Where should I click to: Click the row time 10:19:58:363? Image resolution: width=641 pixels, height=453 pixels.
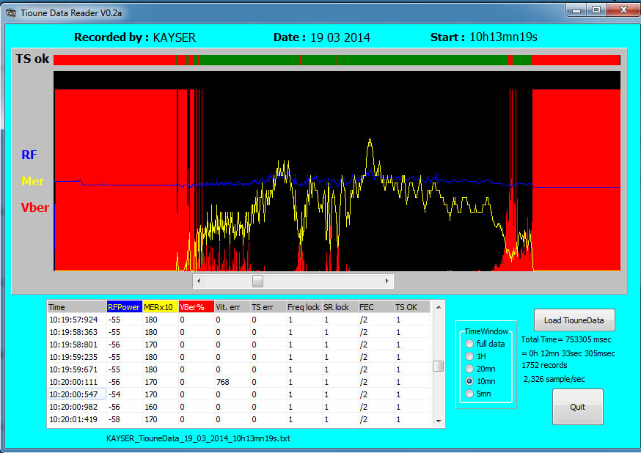[x=73, y=332]
